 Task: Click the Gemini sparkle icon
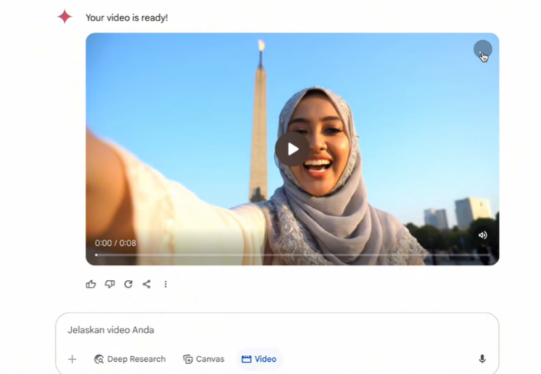point(64,17)
